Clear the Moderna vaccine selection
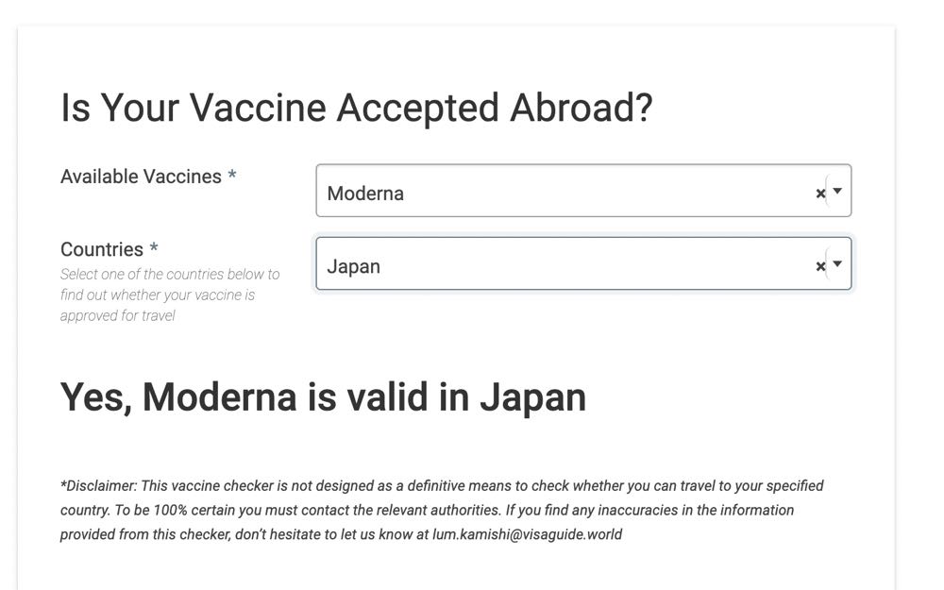944x590 pixels. 820,194
